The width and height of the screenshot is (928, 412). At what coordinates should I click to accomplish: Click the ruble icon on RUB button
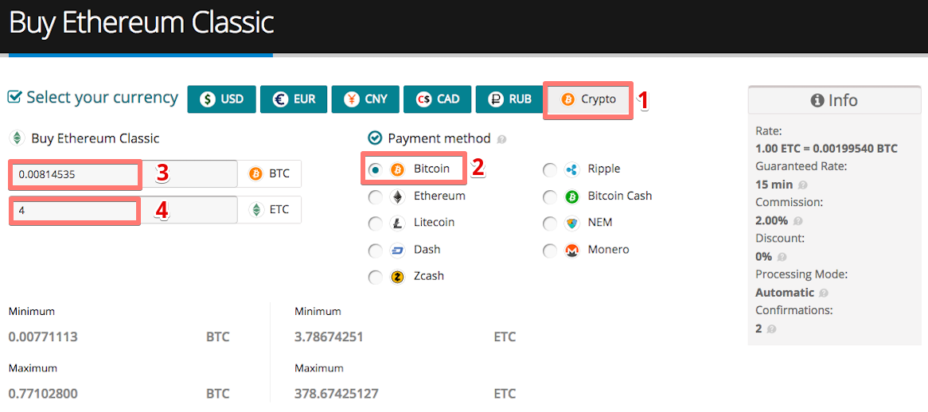pos(495,99)
